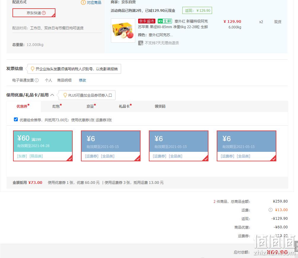Click the 7-day no-return policy icon
Screen dimensions: 298x258
point(141,43)
